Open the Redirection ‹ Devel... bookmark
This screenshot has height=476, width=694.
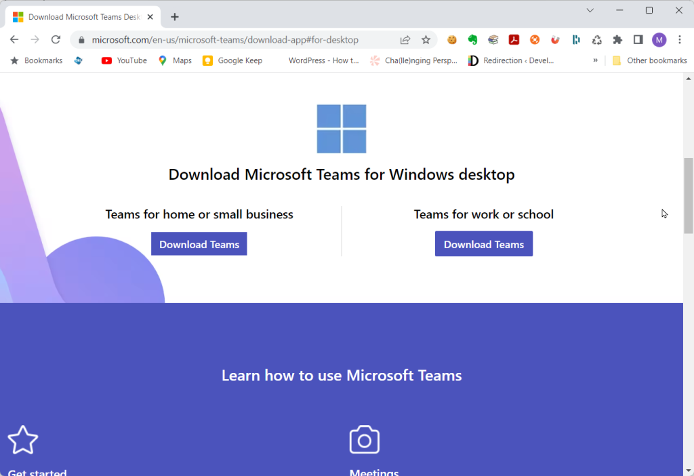pos(511,60)
